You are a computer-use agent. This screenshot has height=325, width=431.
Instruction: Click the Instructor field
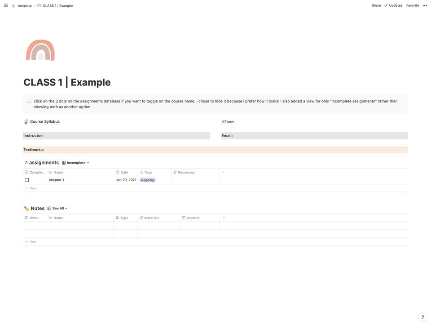click(117, 136)
